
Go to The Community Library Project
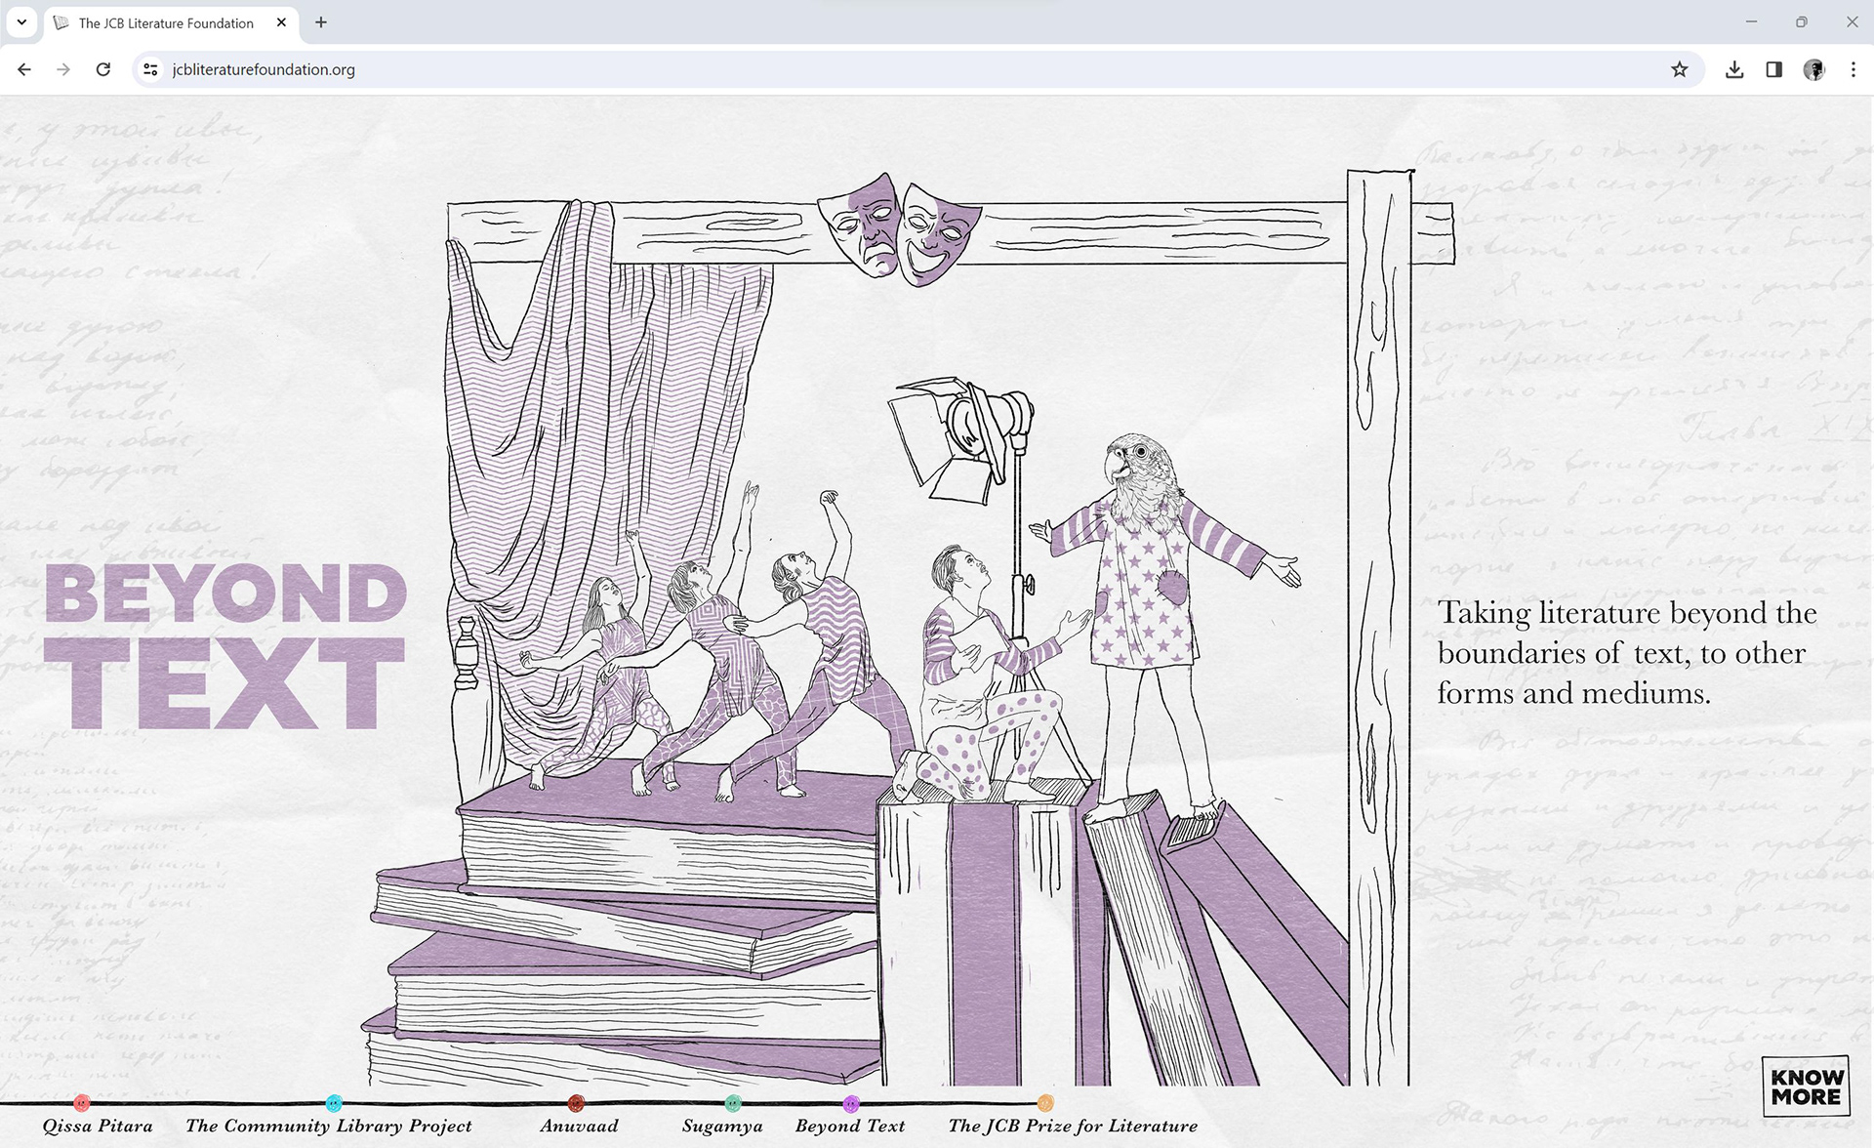pyautogui.click(x=329, y=1126)
